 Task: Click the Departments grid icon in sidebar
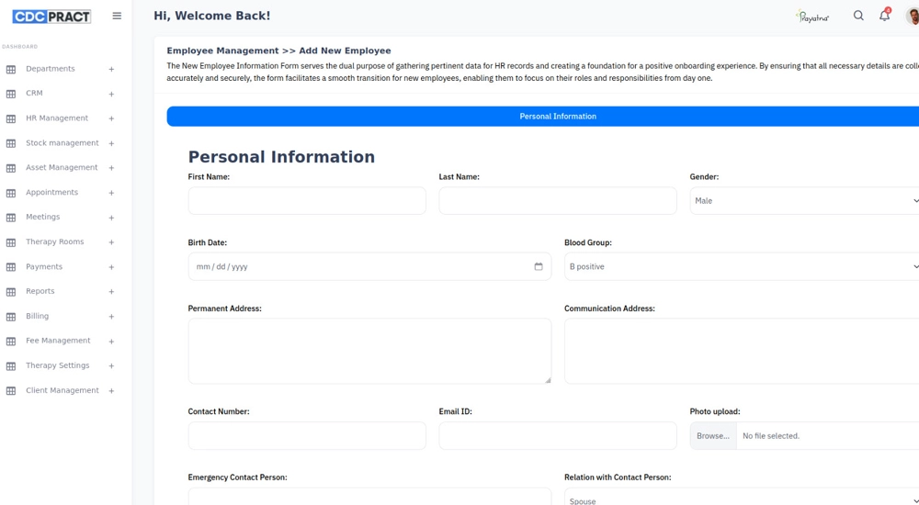(11, 70)
